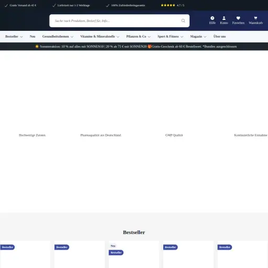This screenshot has height=268, width=268.
Task: Click the five-star rating icons
Action: [168, 5]
